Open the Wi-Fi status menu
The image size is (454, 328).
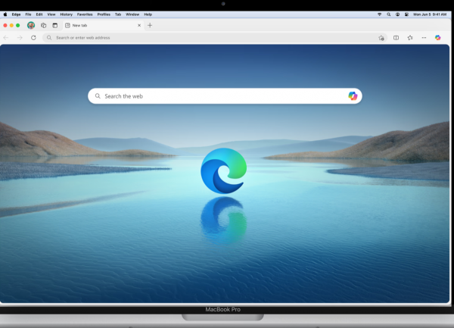click(379, 14)
